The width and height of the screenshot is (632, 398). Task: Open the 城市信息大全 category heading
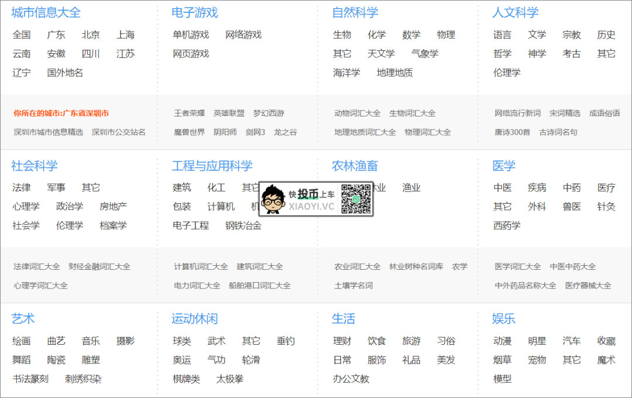click(46, 12)
